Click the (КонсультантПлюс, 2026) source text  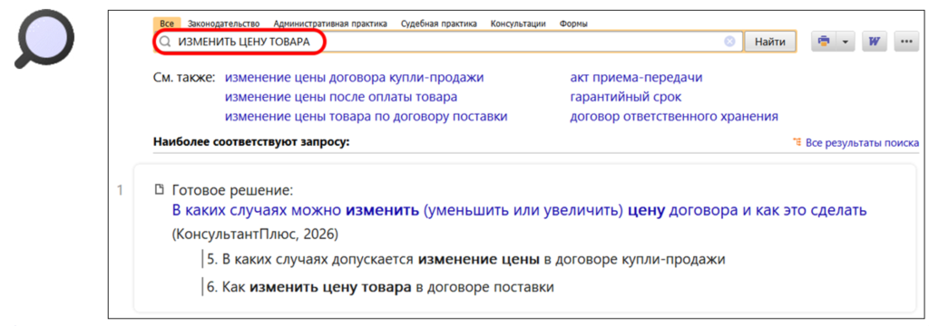(255, 235)
